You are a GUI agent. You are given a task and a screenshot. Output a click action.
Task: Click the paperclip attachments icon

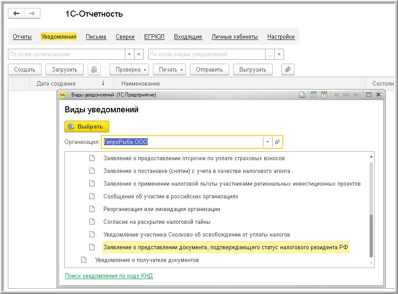tap(288, 69)
